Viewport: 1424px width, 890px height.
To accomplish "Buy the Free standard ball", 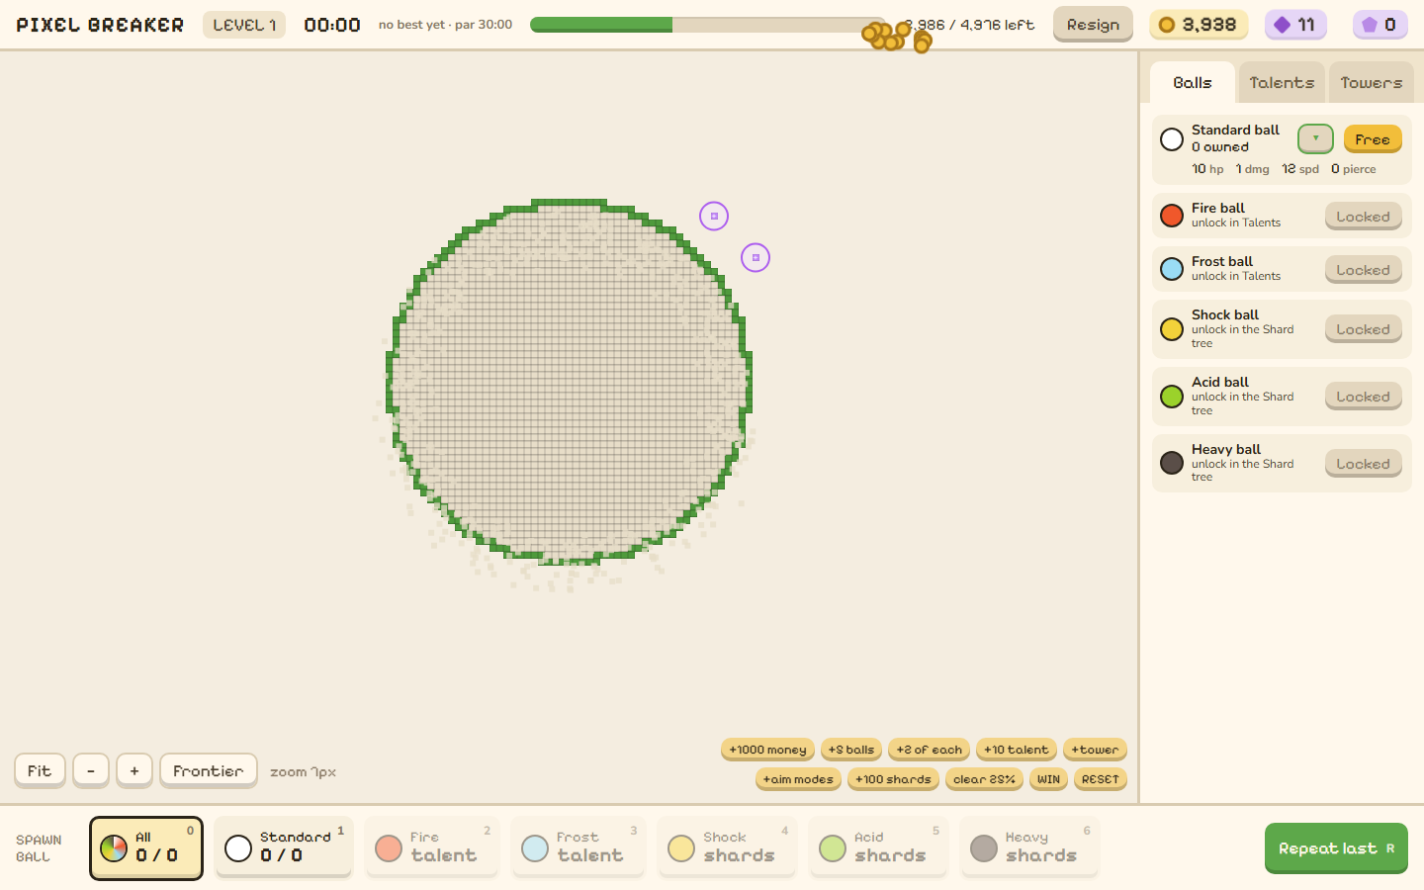I will click(1373, 139).
